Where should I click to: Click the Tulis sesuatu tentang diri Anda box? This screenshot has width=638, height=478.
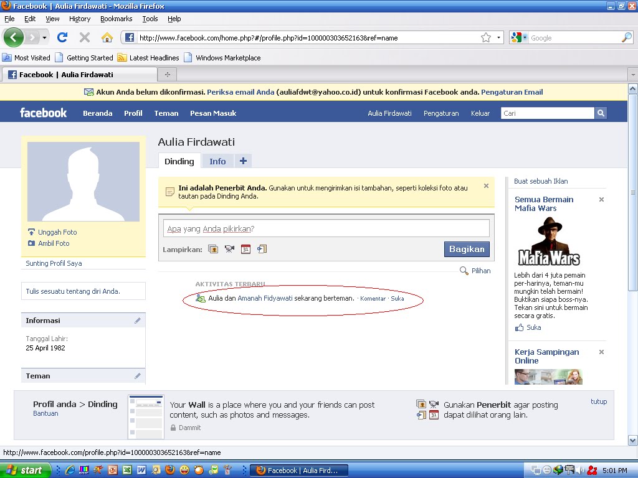point(83,291)
